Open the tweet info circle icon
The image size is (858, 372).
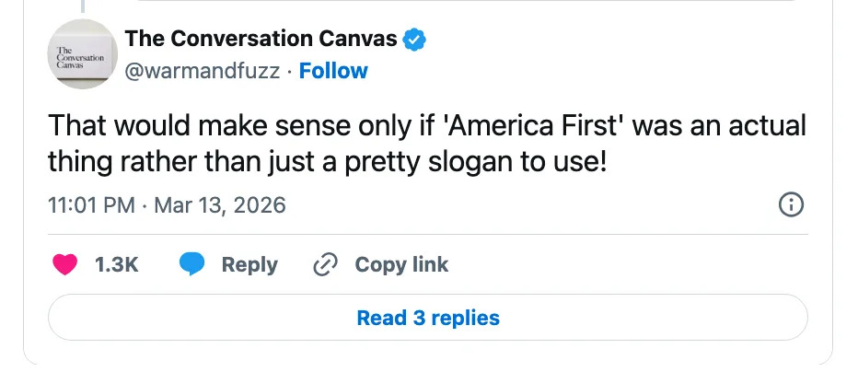[x=791, y=204]
